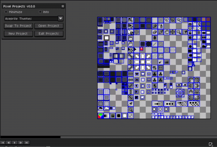This screenshot has height=147, width=217.
Task: Click the hammer and screwdriver tools icon
Action: tap(155, 68)
